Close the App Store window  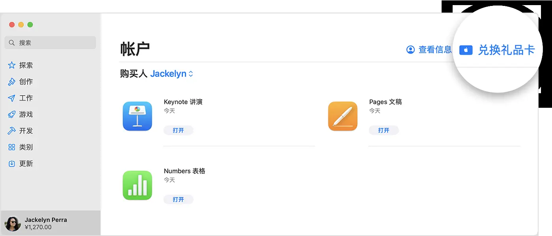[12, 25]
